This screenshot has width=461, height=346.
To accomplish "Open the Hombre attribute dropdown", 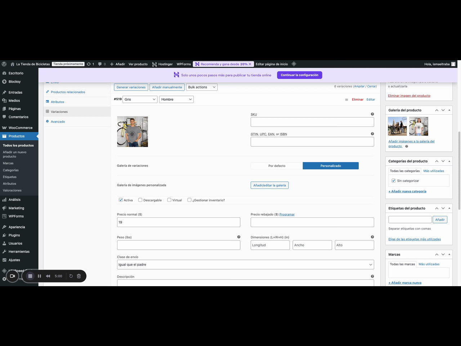I will pyautogui.click(x=176, y=99).
